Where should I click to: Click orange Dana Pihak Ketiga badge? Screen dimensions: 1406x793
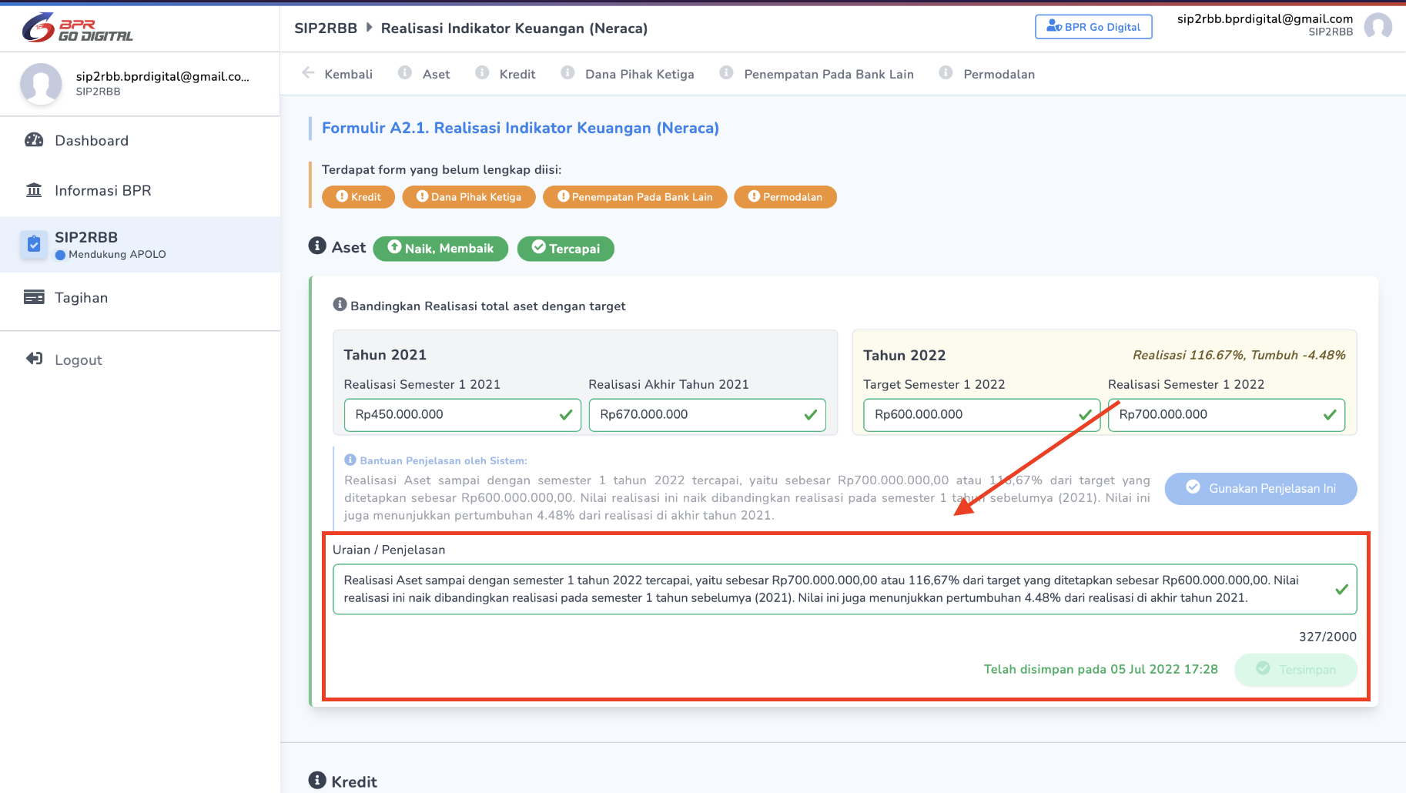point(469,197)
